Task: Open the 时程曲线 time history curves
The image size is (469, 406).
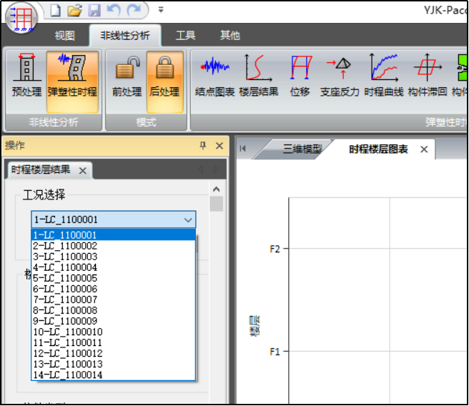Action: [x=384, y=76]
